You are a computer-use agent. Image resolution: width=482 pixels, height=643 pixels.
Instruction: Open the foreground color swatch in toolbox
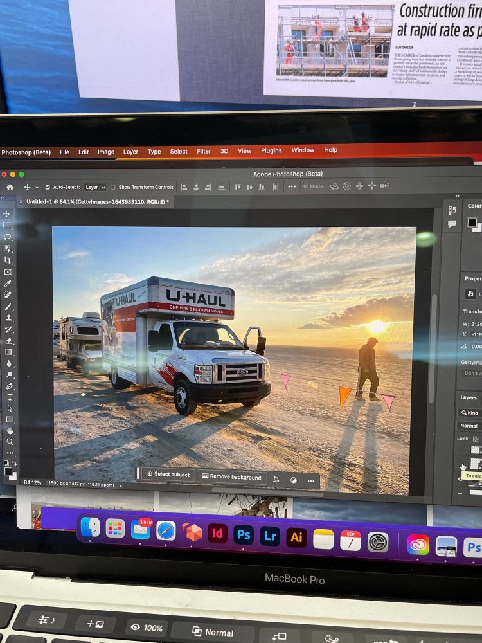[8, 471]
